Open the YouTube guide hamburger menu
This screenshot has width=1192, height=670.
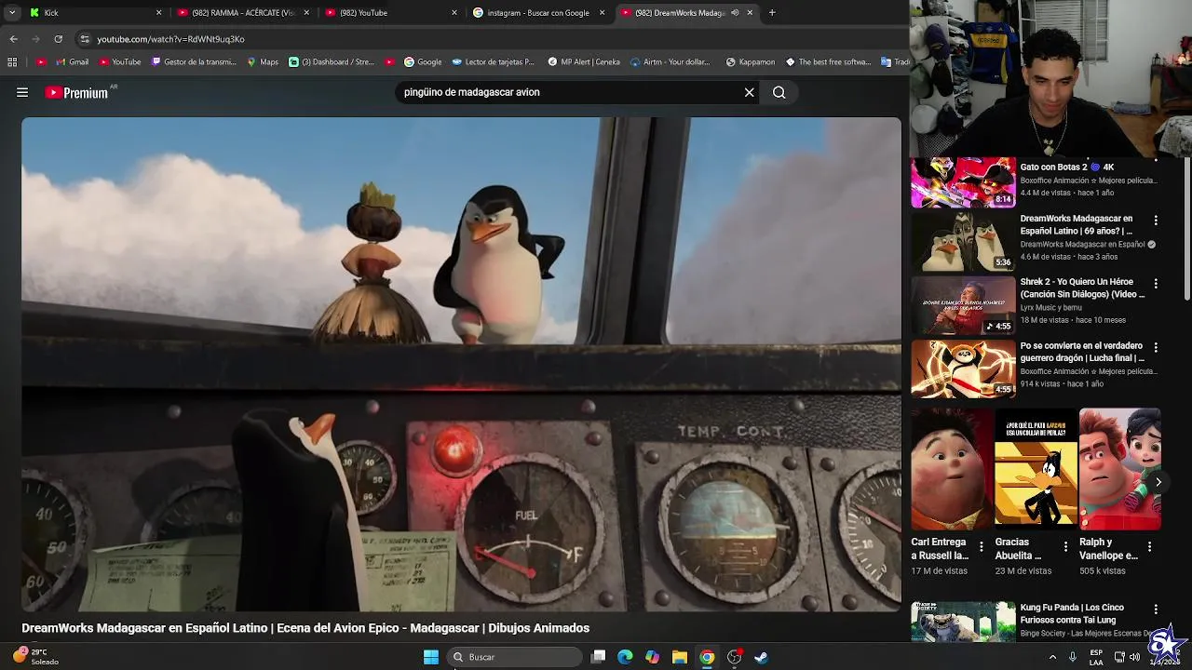tap(22, 92)
